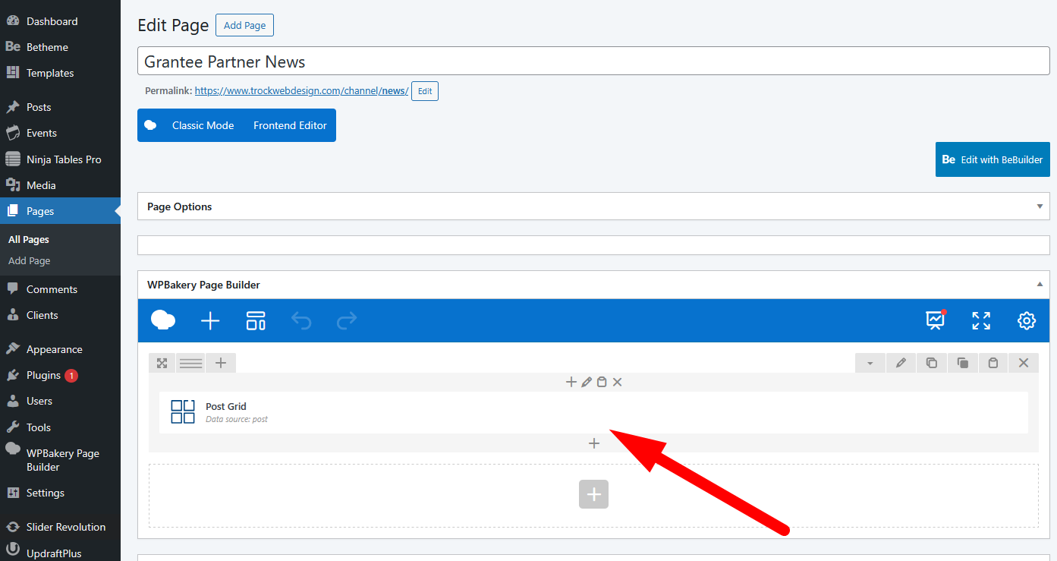Click the row move handle icon

162,363
